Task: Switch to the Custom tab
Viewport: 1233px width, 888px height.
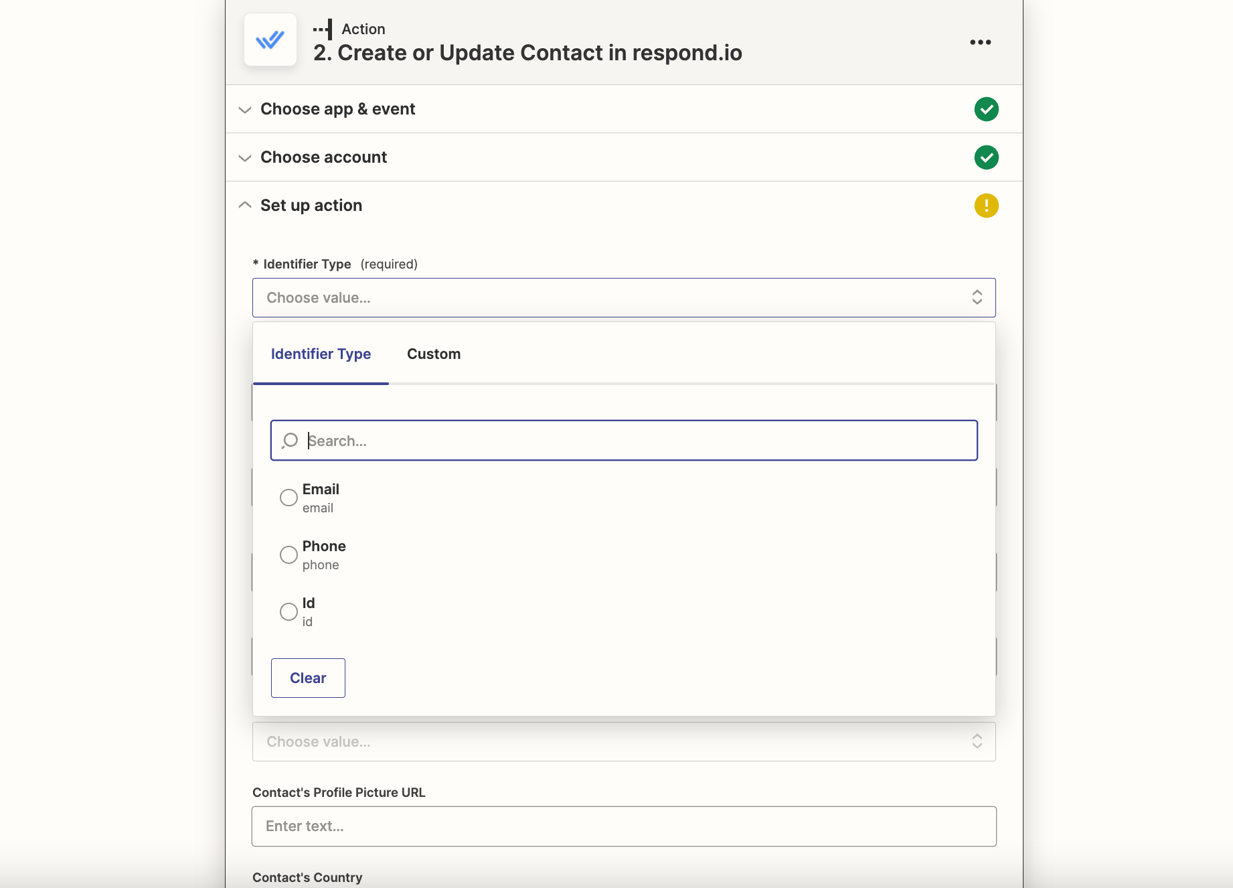Action: [x=434, y=354]
